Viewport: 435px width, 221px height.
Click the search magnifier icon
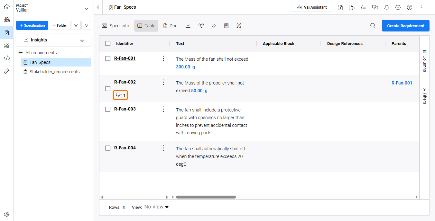[373, 26]
